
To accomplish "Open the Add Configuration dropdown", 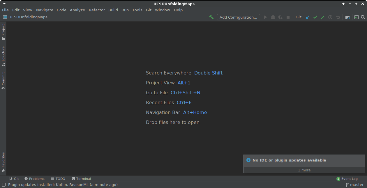I will (238, 17).
